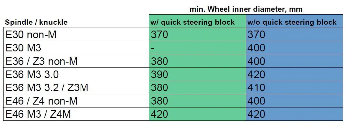Select the 'w/o quick steering block' header cell

[292, 22]
